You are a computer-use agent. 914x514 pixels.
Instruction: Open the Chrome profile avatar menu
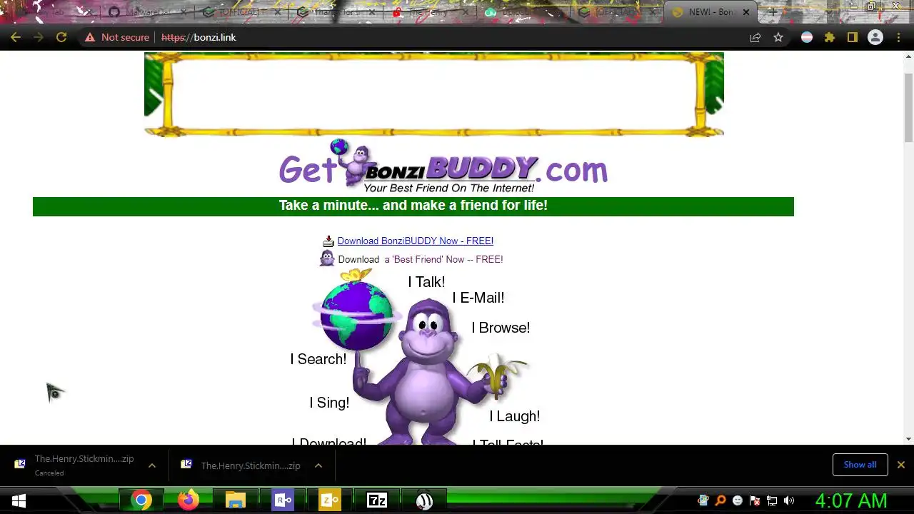pyautogui.click(x=875, y=37)
